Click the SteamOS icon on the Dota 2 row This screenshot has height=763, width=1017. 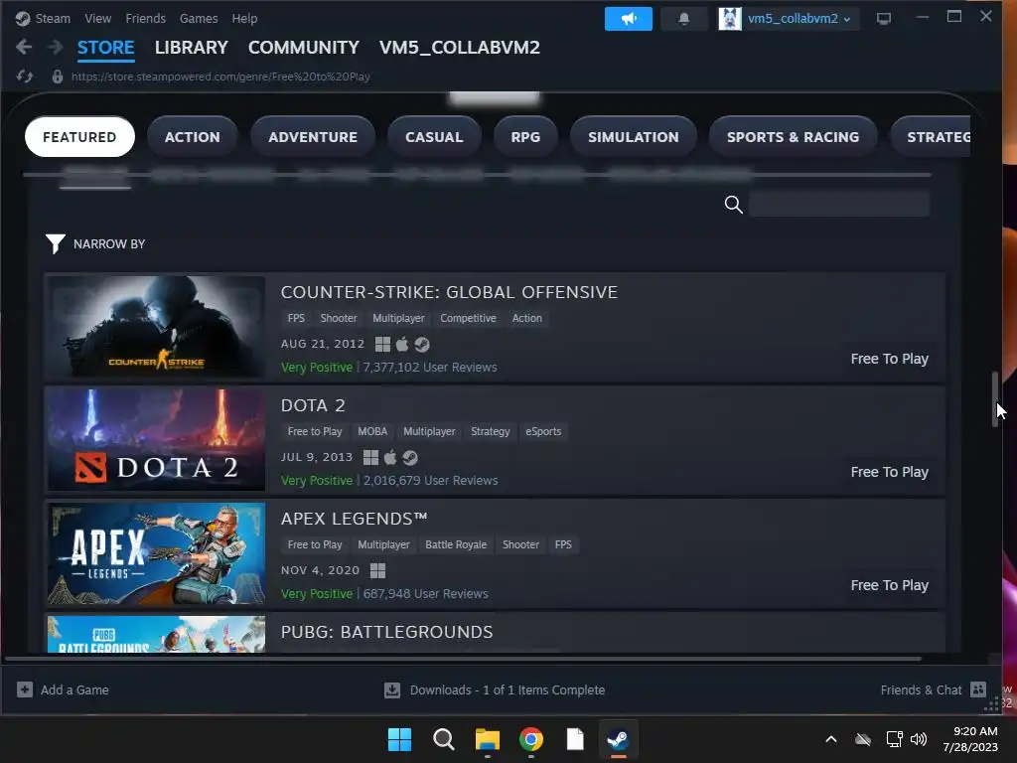click(x=410, y=457)
